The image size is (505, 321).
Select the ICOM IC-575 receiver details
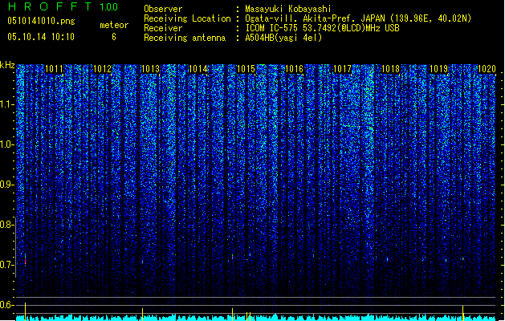coord(322,28)
